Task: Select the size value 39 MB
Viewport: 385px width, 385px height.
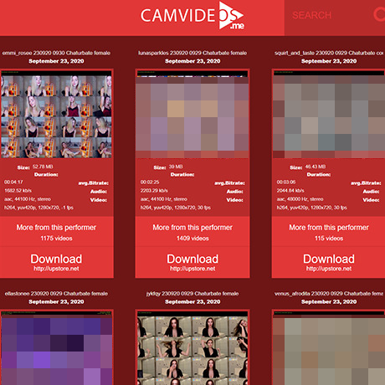Action: 176,167
